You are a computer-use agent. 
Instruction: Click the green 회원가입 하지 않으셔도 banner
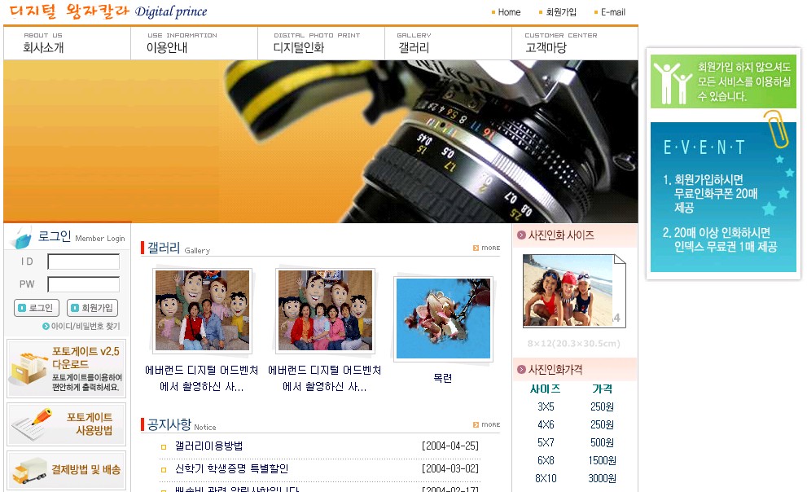pos(723,81)
